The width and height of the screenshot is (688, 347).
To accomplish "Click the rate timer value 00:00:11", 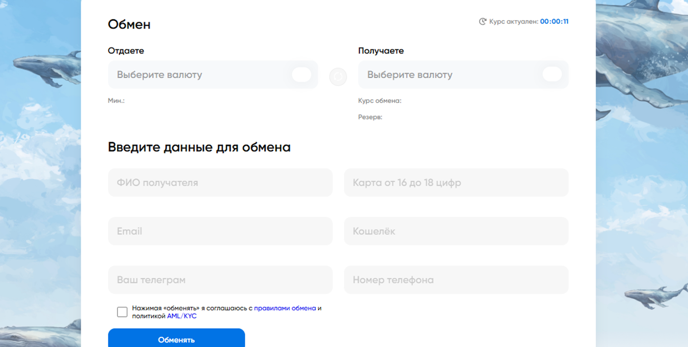I will pyautogui.click(x=554, y=21).
